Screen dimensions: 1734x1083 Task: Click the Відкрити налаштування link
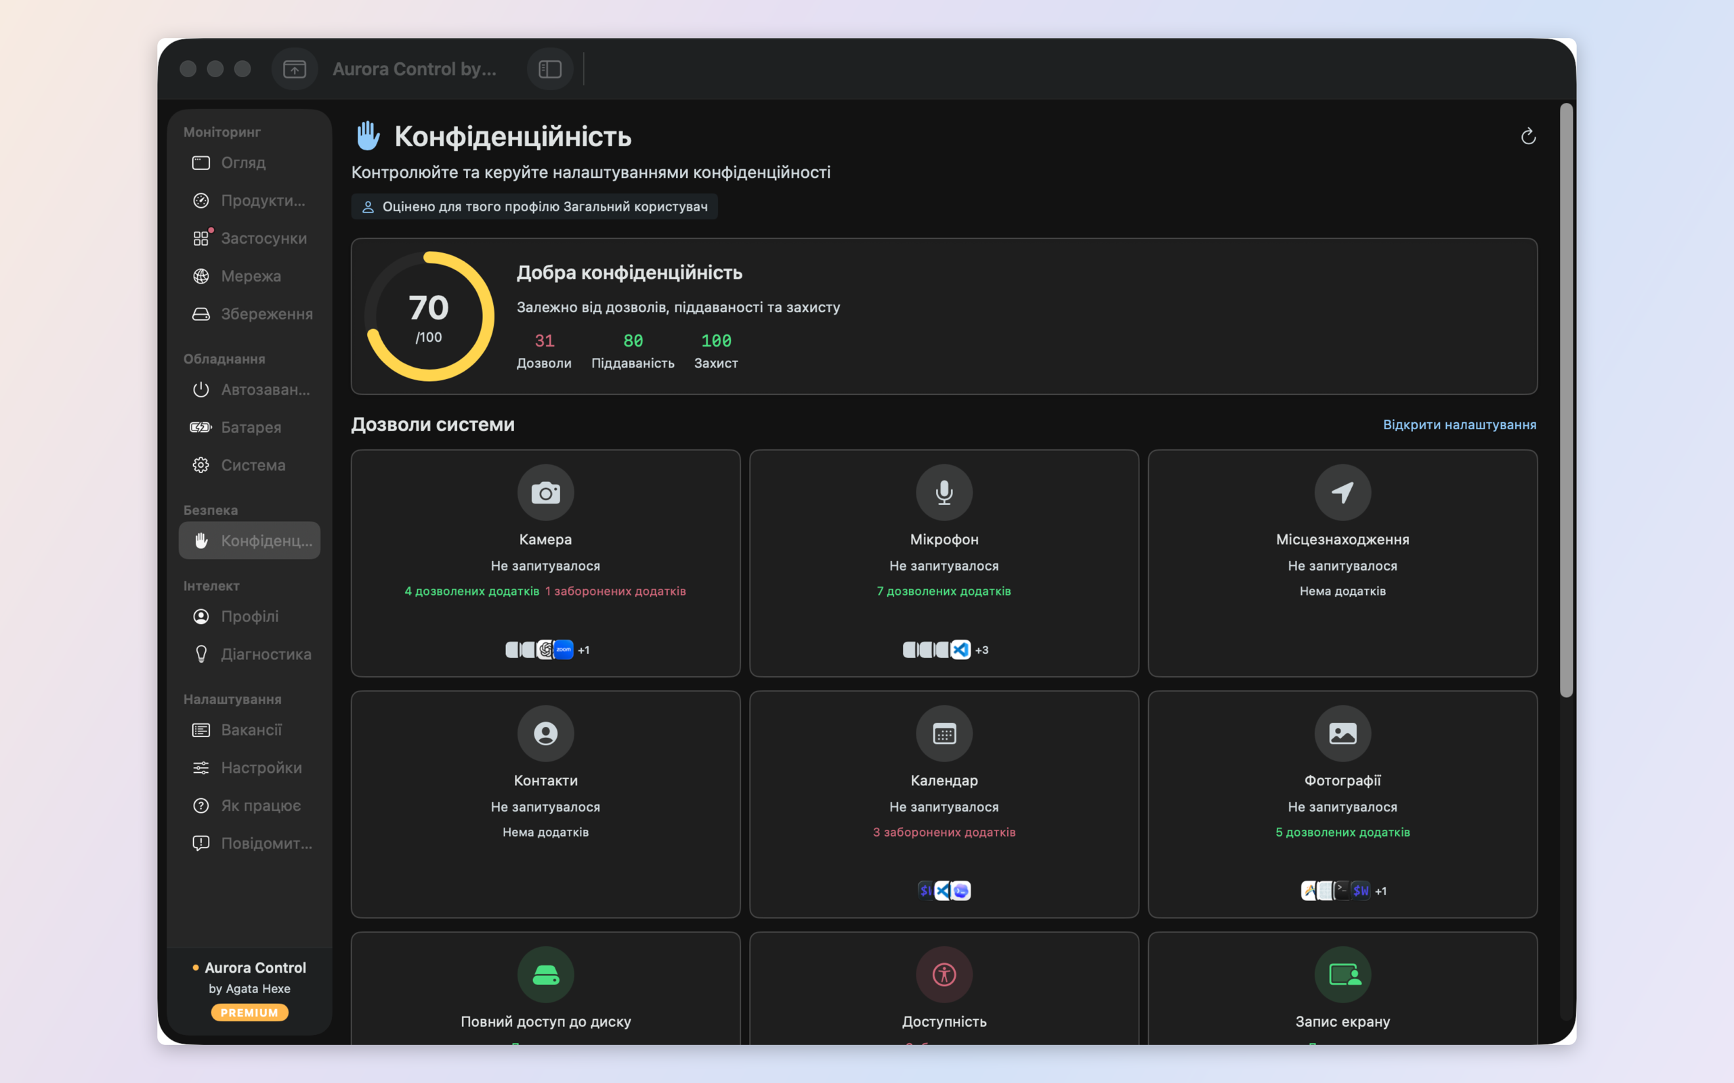click(1459, 425)
